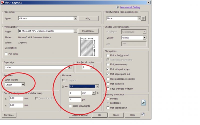Enable Scale lineweights checkbox
The image size is (200, 125).
coord(70,106)
